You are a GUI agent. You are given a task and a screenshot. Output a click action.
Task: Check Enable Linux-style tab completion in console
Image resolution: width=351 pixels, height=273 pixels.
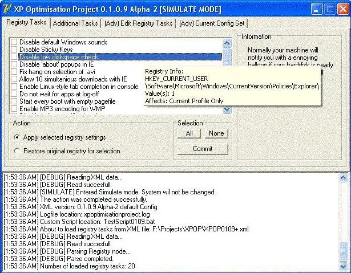(x=14, y=86)
